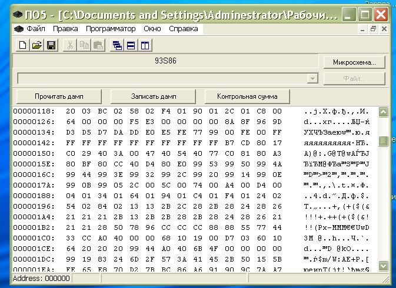Click address 000001DC: in hex dump
Image resolution: width=396 pixels, height=288 pixels.
[x=34, y=260]
